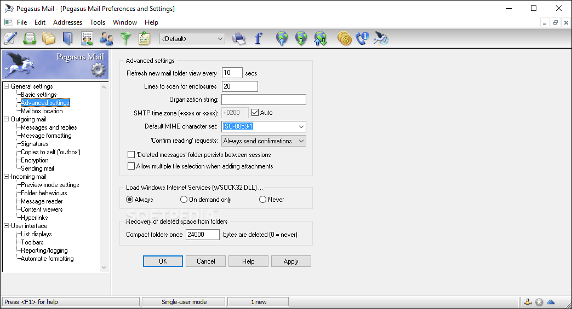The height and width of the screenshot is (309, 572).
Task: Open the address books icon
Action: 68,38
